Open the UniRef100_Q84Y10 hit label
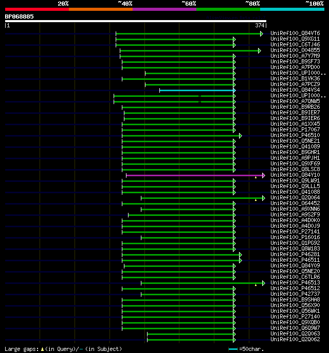Viewport: 329px width, 353px height. (x=295, y=175)
